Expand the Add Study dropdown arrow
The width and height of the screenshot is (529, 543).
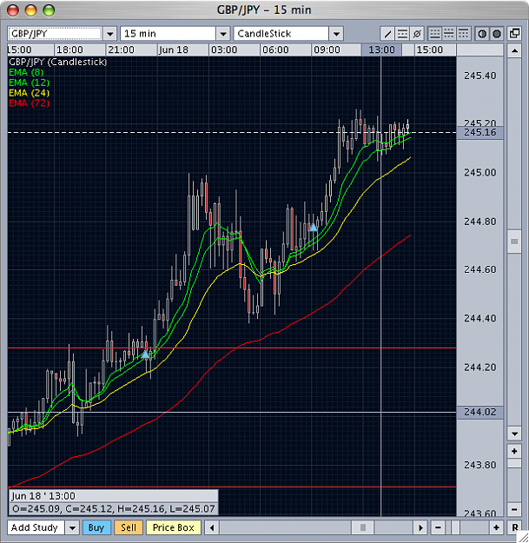[72, 527]
